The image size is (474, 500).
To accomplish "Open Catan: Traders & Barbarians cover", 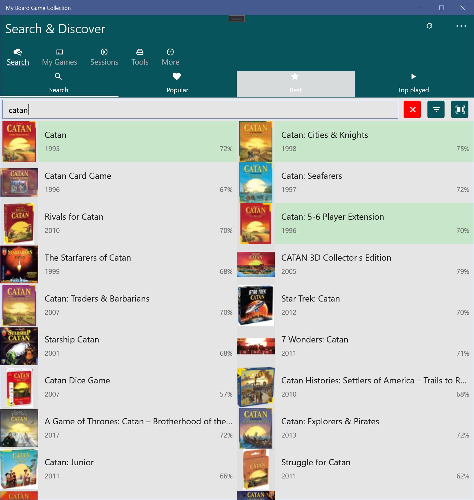I will tap(19, 305).
